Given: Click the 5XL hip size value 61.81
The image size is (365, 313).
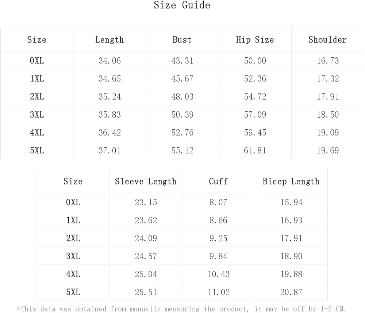Looking at the screenshot, I should coord(255,150).
